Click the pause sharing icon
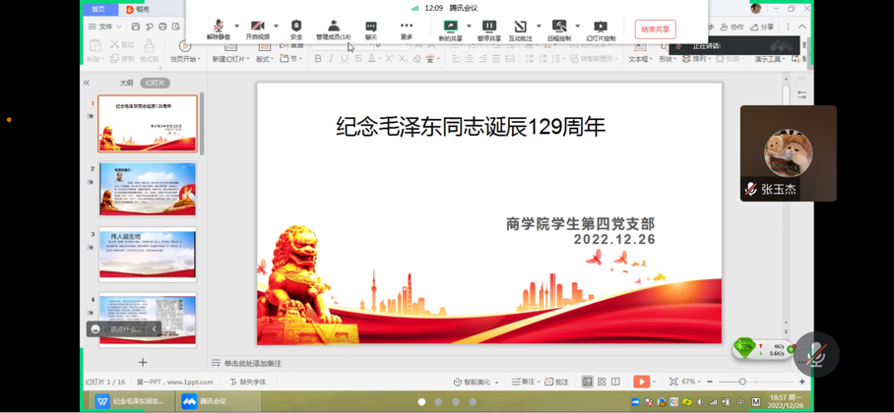The width and height of the screenshot is (894, 413). tap(488, 29)
